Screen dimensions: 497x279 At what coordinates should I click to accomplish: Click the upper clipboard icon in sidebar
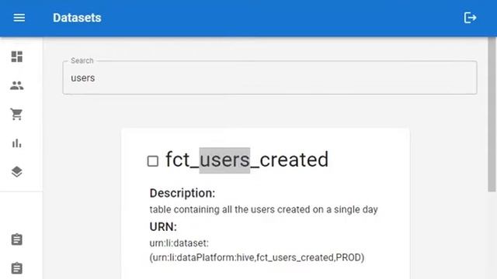pos(17,239)
